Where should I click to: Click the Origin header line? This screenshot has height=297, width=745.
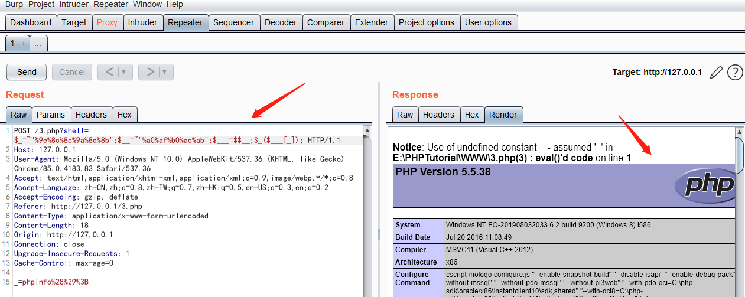pyautogui.click(x=63, y=235)
